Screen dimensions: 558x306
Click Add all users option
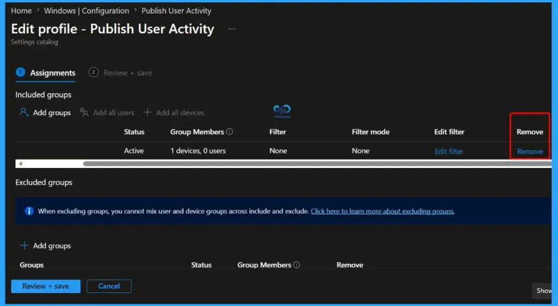tap(107, 113)
